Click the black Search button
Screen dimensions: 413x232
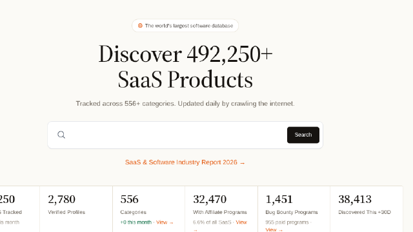303,135
